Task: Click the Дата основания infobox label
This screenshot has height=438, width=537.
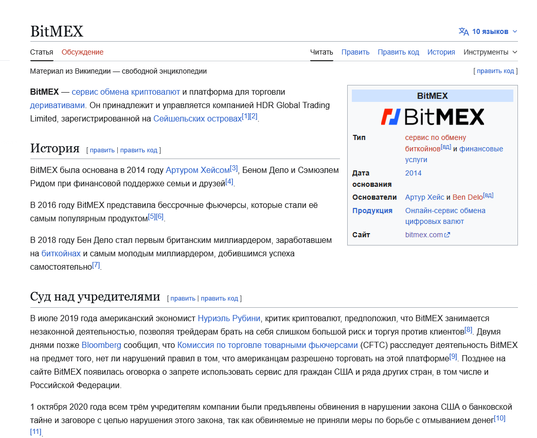Action: point(372,179)
